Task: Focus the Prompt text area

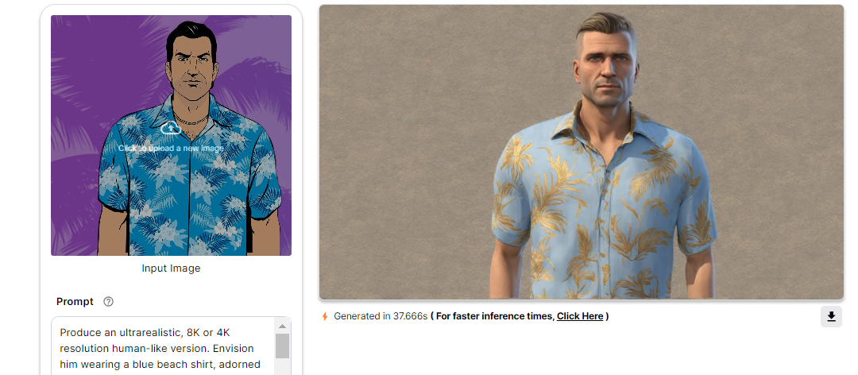Action: (x=164, y=346)
